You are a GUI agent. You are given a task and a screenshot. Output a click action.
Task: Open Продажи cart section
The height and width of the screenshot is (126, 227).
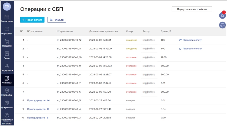click(x=7, y=43)
